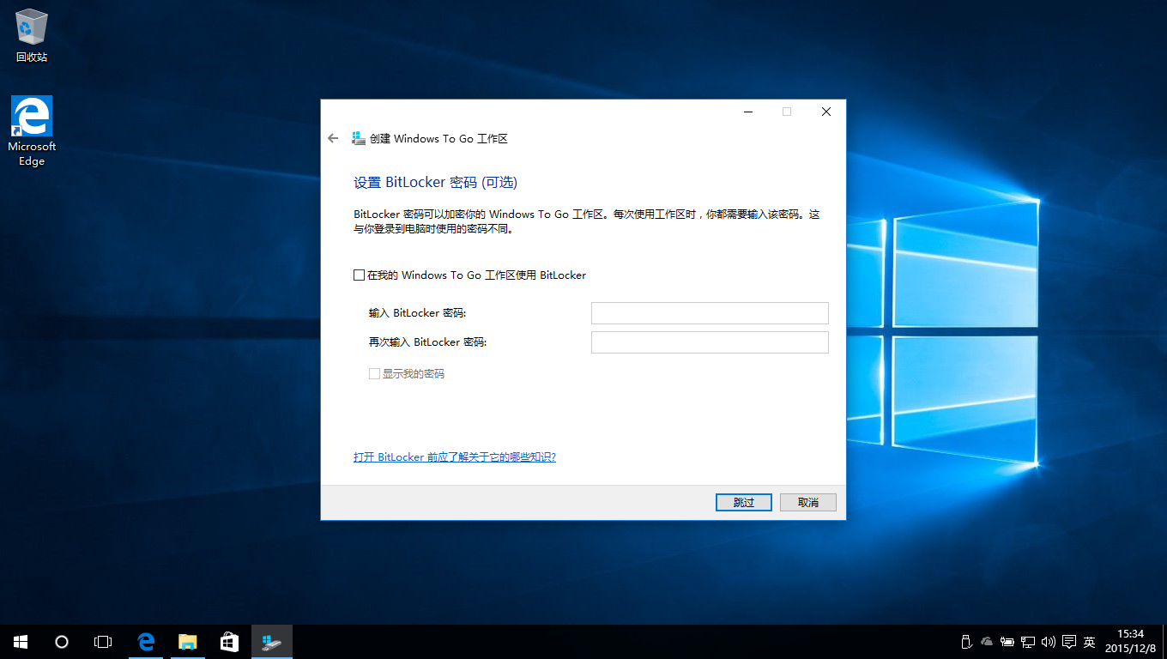Open the Recycle Bin (回收站) desktop icon
This screenshot has width=1167, height=659.
(32, 36)
